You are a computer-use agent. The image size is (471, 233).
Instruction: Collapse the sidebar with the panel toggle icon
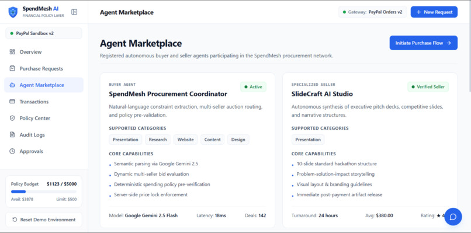tap(74, 12)
